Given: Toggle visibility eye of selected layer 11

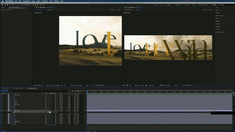Looking at the screenshot, I should [1, 111].
